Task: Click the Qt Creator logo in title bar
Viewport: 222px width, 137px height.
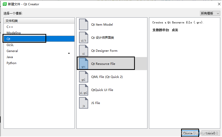Action: [5, 4]
